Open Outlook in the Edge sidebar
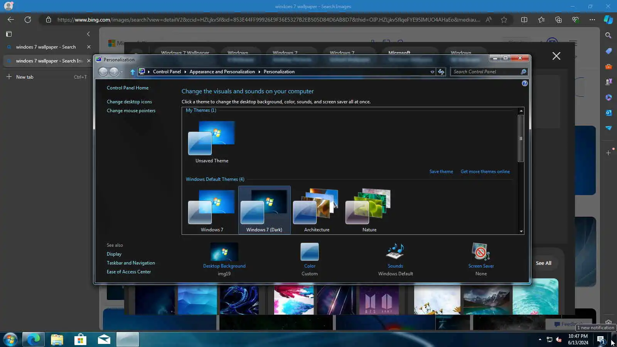 click(x=609, y=113)
